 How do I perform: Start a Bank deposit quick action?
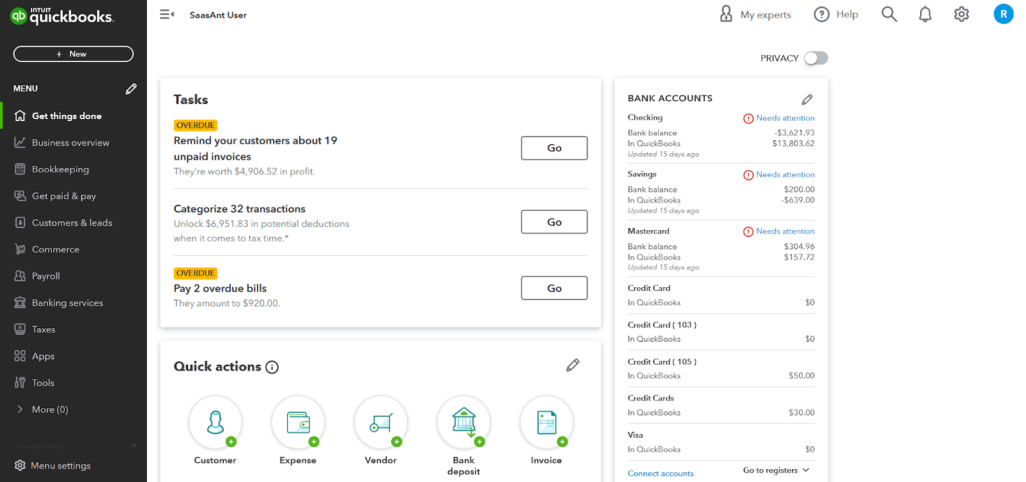click(x=464, y=422)
